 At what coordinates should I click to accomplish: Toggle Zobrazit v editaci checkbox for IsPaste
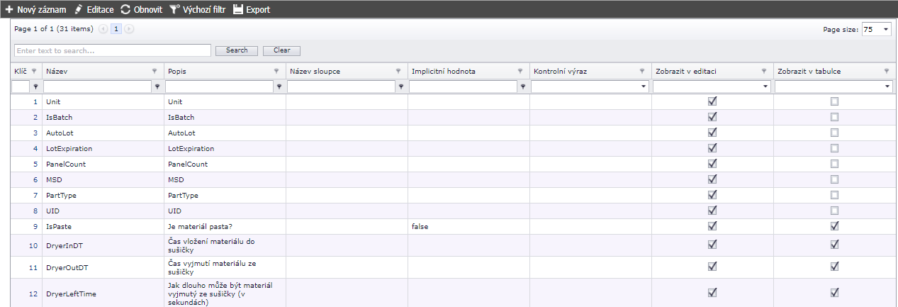click(712, 226)
